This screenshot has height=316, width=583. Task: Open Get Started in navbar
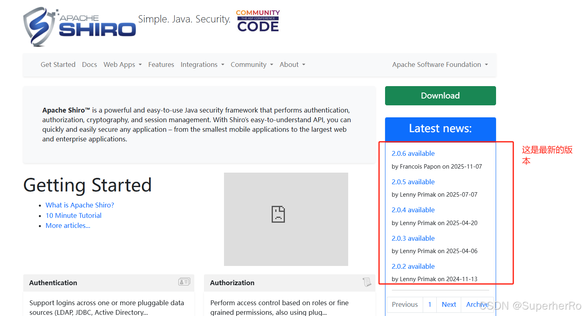click(x=58, y=64)
